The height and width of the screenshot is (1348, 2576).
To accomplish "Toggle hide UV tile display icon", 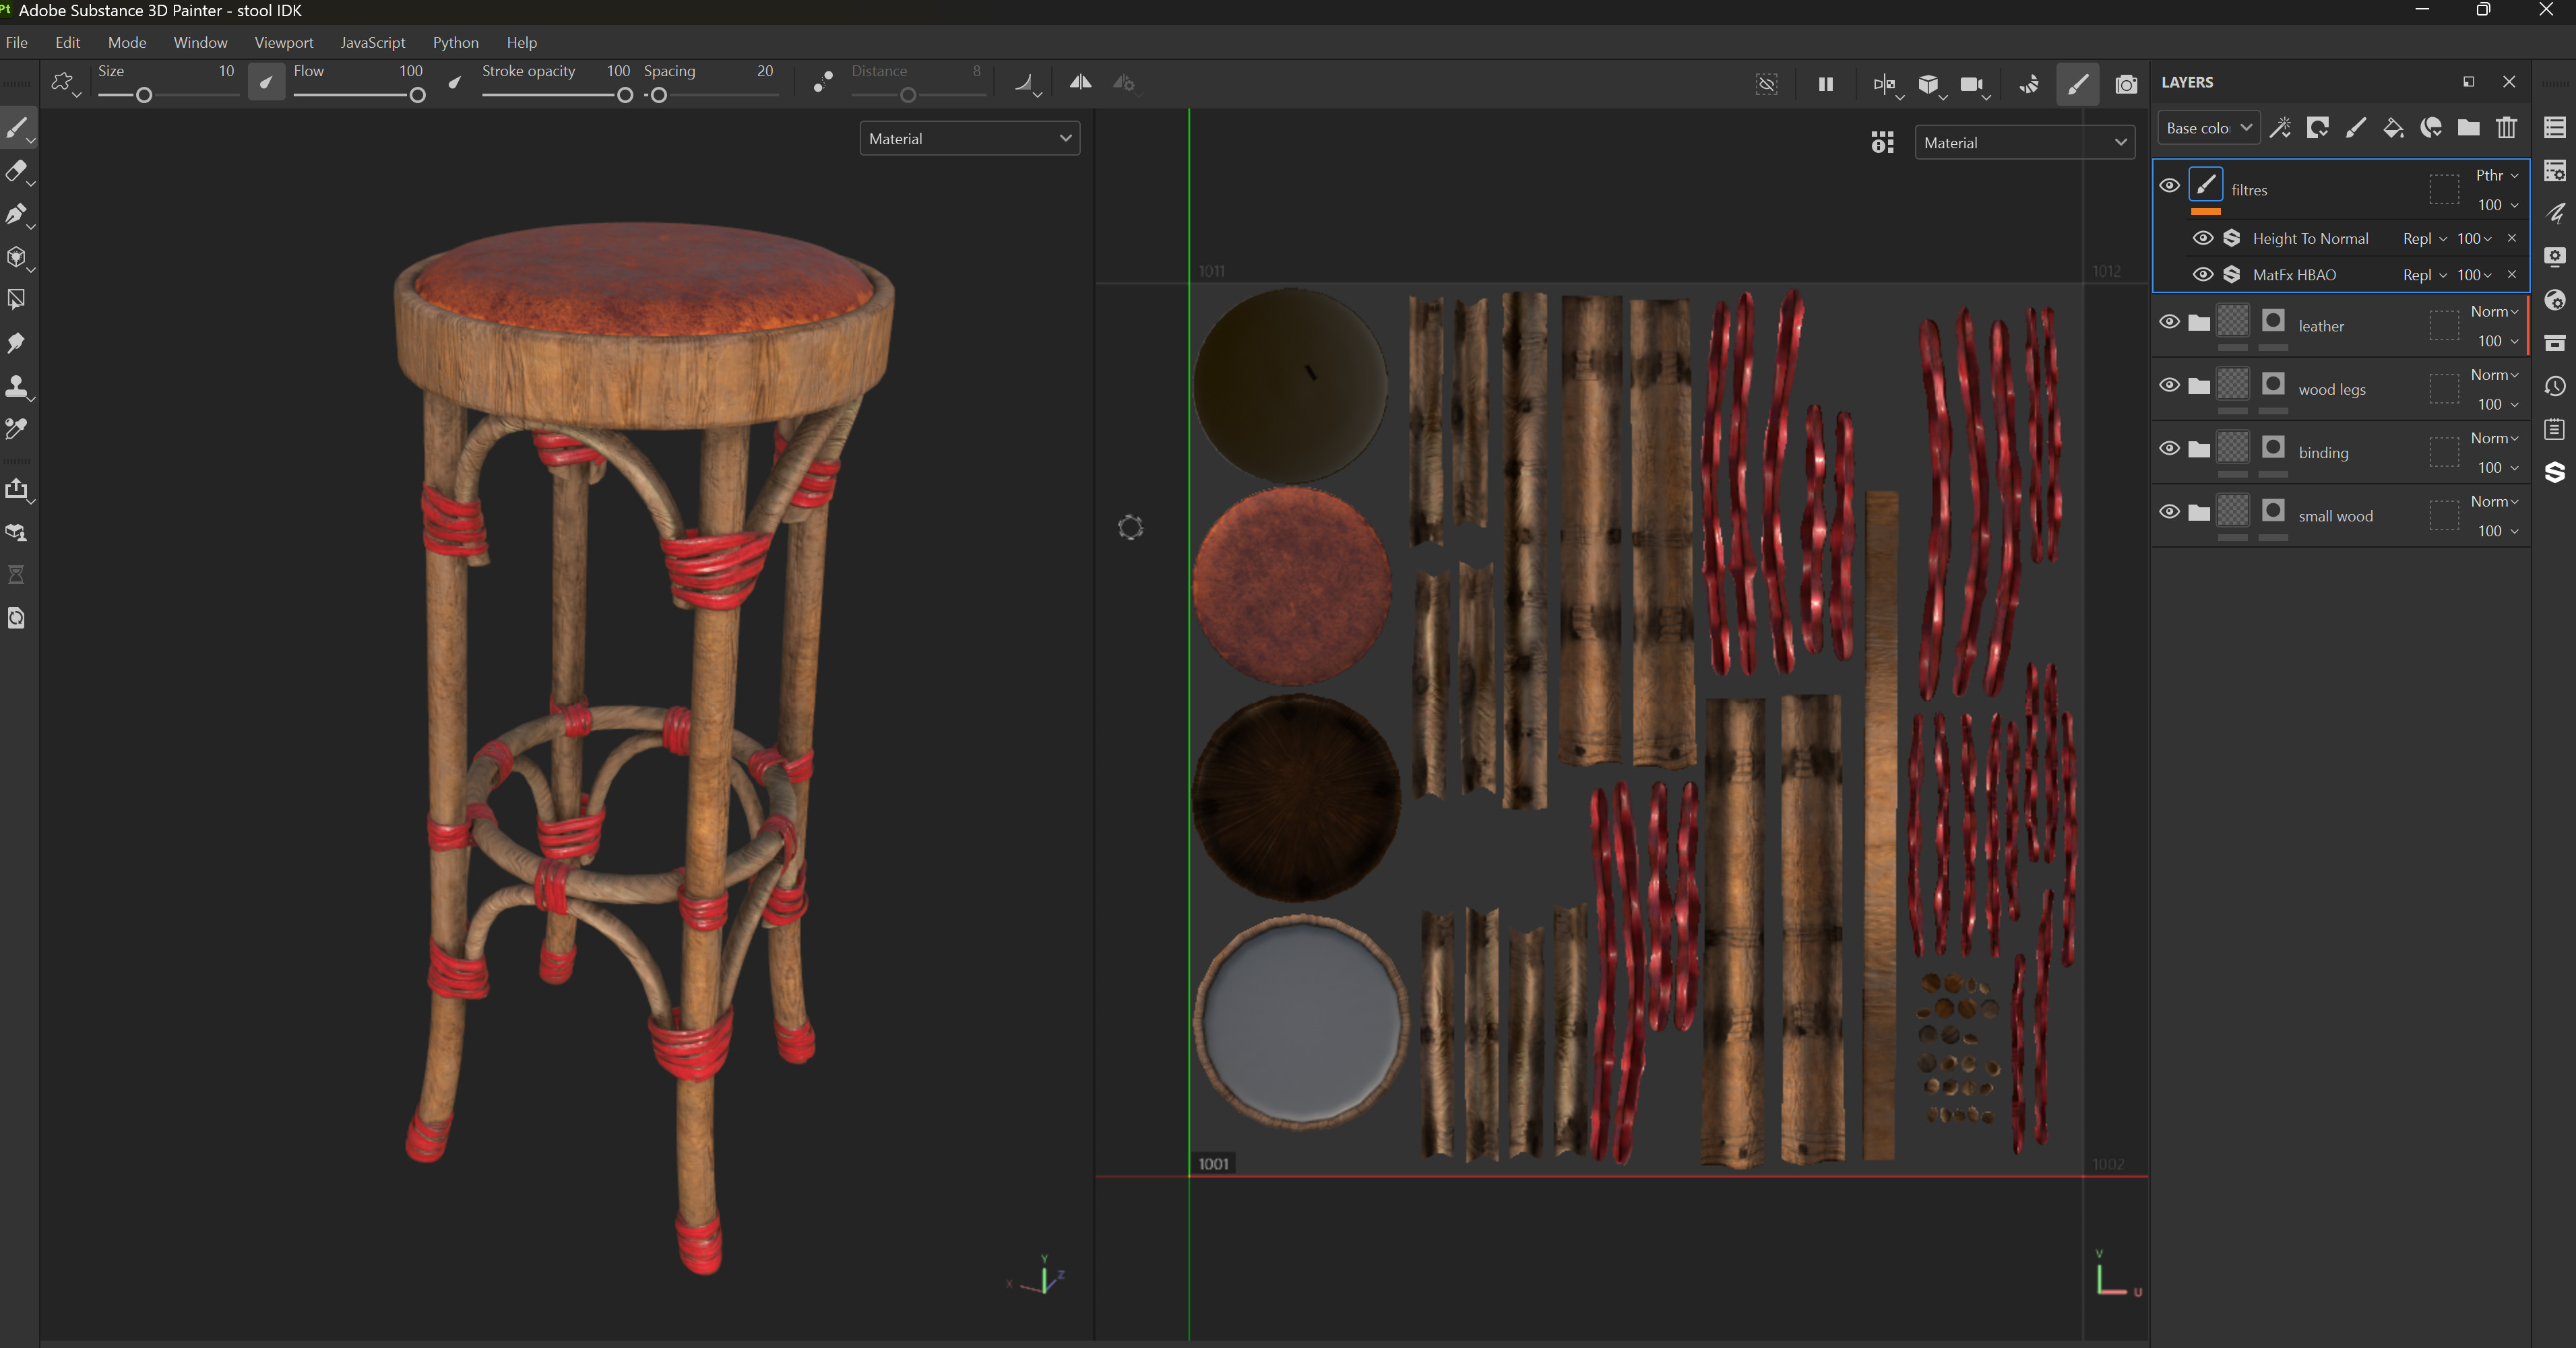I will (x=1767, y=84).
